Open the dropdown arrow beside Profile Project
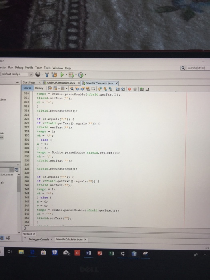The height and width of the screenshot is (280, 210). [86, 75]
